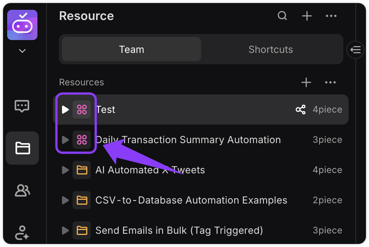
Task: Open workspace dropdown chevron under logo
Action: [22, 51]
